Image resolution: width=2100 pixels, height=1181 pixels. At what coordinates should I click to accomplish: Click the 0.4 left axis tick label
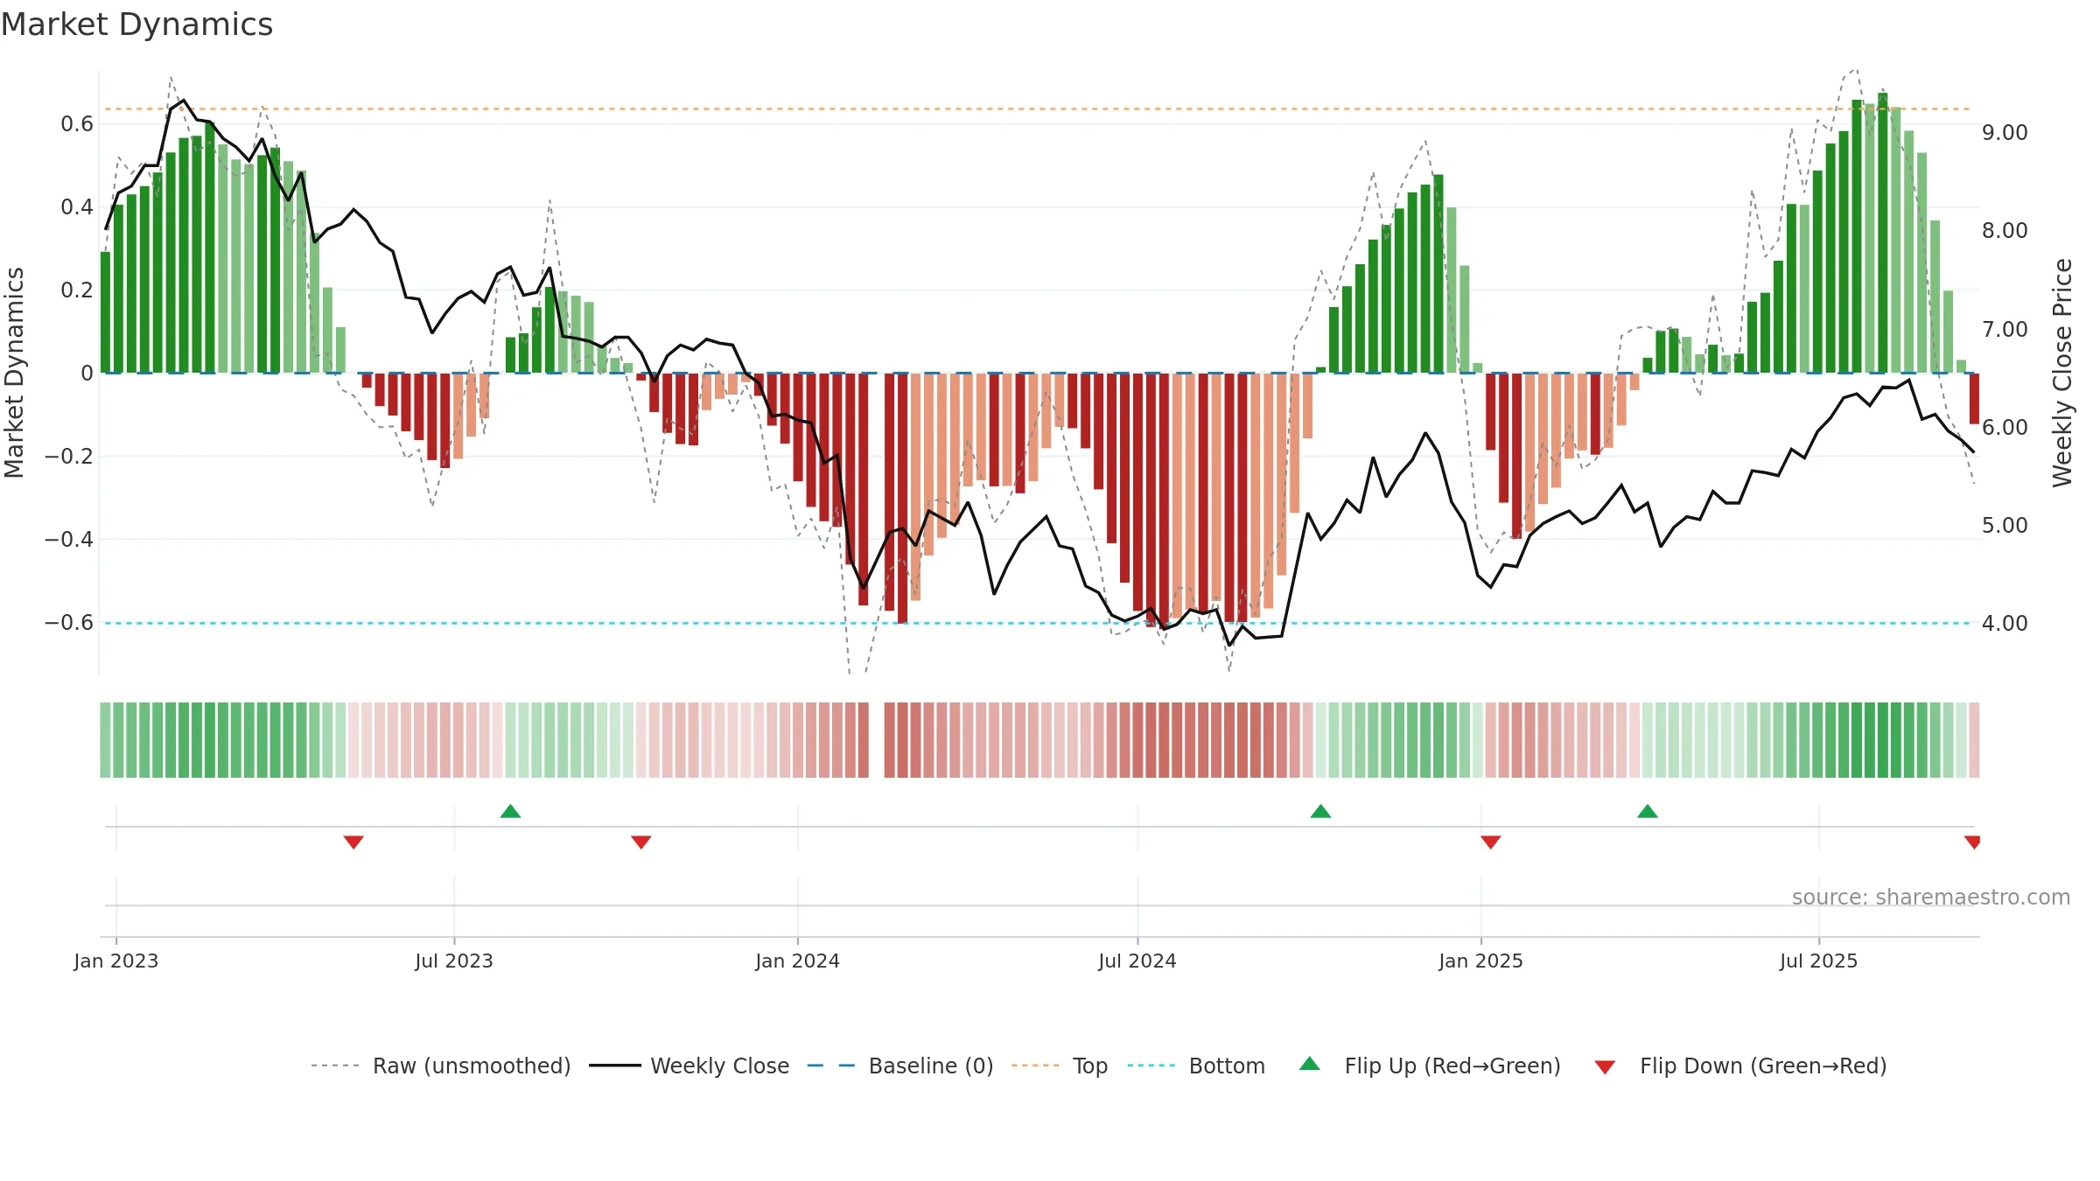tap(77, 206)
